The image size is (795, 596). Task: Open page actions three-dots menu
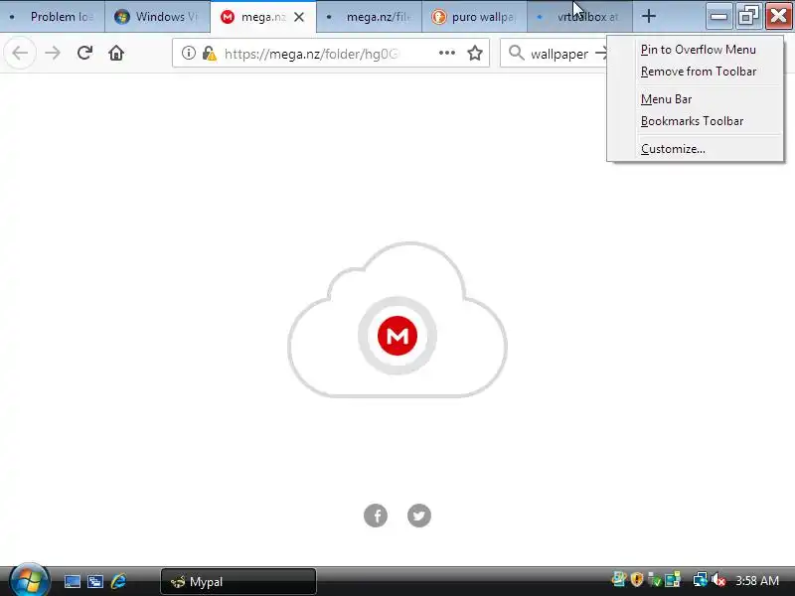[x=446, y=53]
